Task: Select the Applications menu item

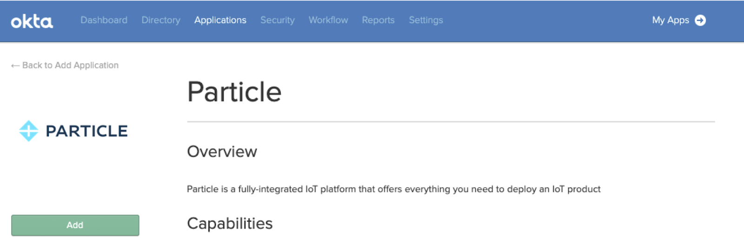Action: (220, 20)
